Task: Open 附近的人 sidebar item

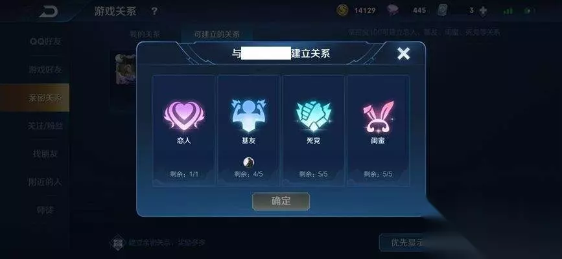Action: pyautogui.click(x=45, y=182)
